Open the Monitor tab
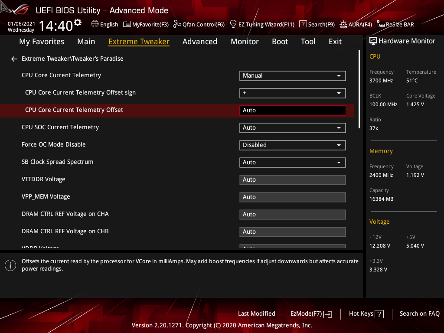444x333 pixels. point(245,42)
